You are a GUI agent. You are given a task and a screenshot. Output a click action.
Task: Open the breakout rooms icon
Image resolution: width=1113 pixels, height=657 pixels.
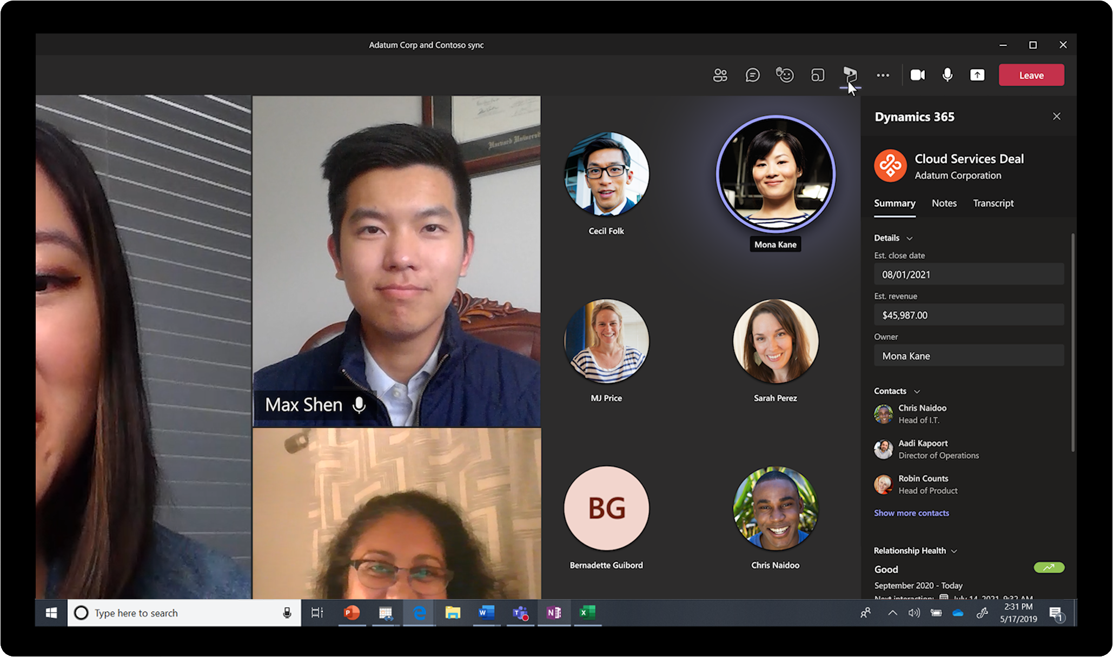(818, 75)
